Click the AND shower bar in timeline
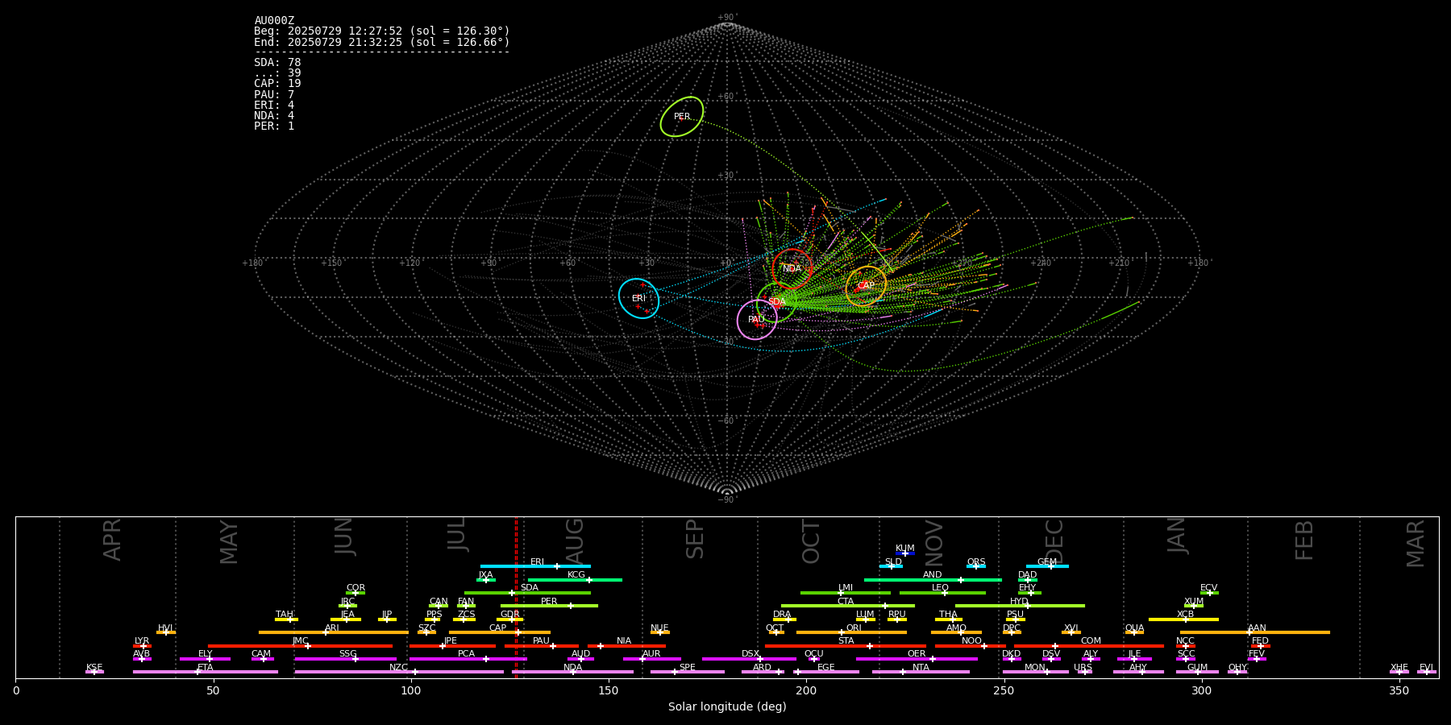 pos(933,579)
